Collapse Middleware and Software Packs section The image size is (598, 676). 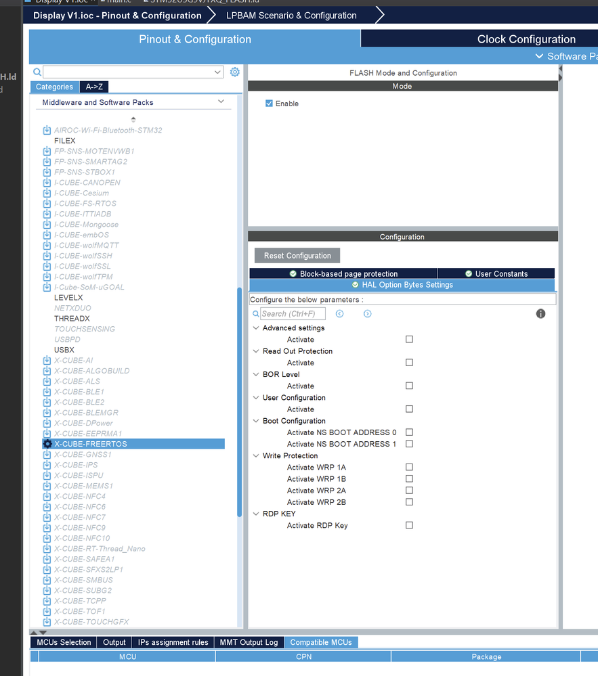tap(221, 102)
